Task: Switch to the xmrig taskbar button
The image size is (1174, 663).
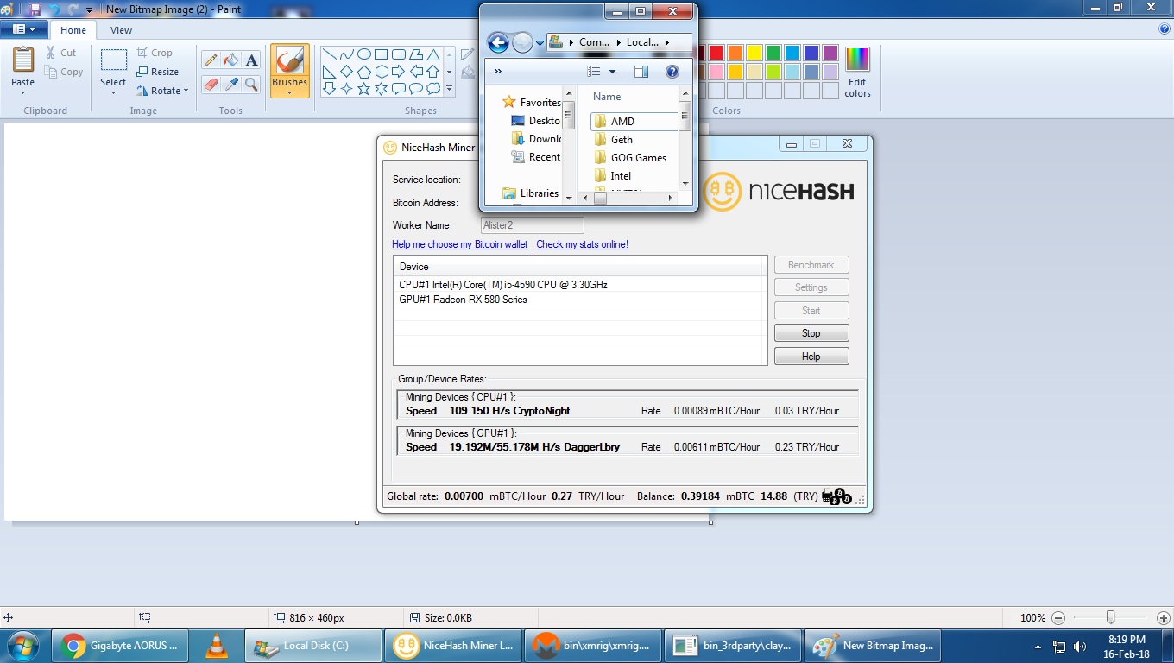Action: 594,646
